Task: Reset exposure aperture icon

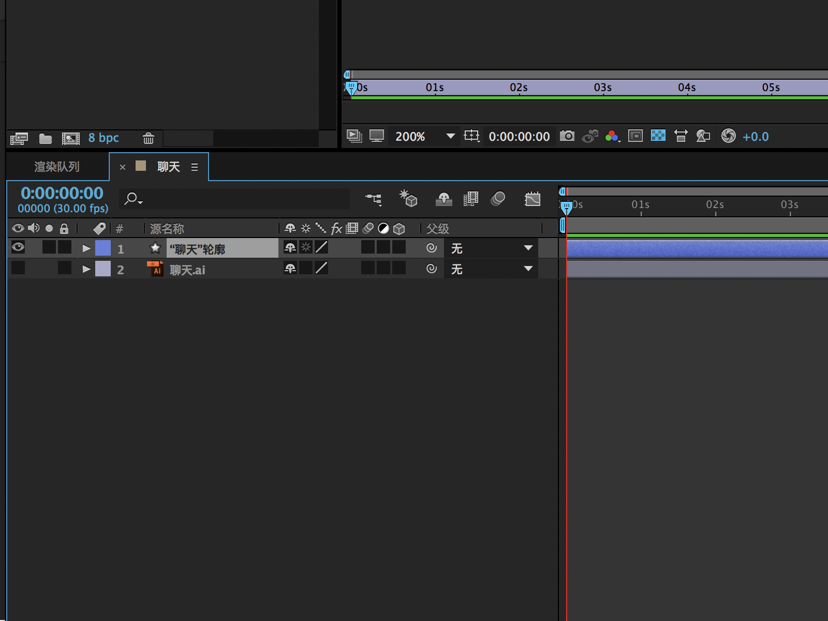Action: click(729, 136)
